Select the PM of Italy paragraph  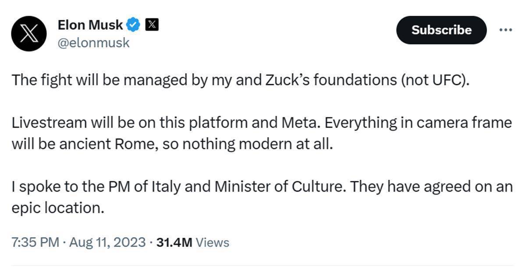[262, 197]
